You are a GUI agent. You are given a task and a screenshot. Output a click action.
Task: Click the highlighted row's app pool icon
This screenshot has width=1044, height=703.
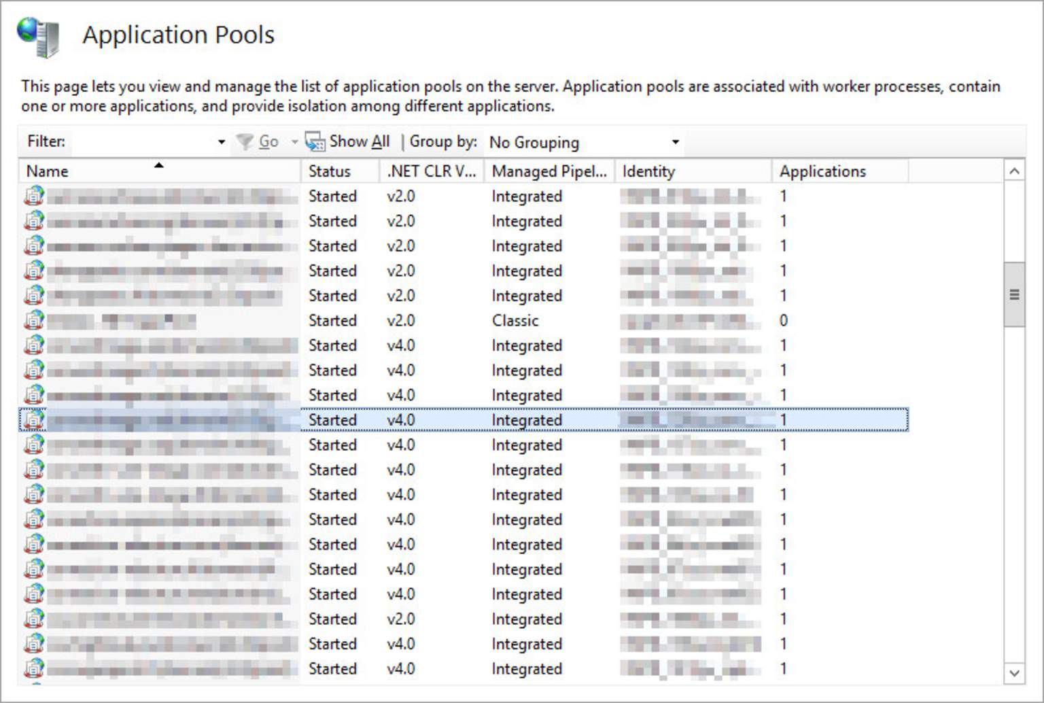pos(34,419)
